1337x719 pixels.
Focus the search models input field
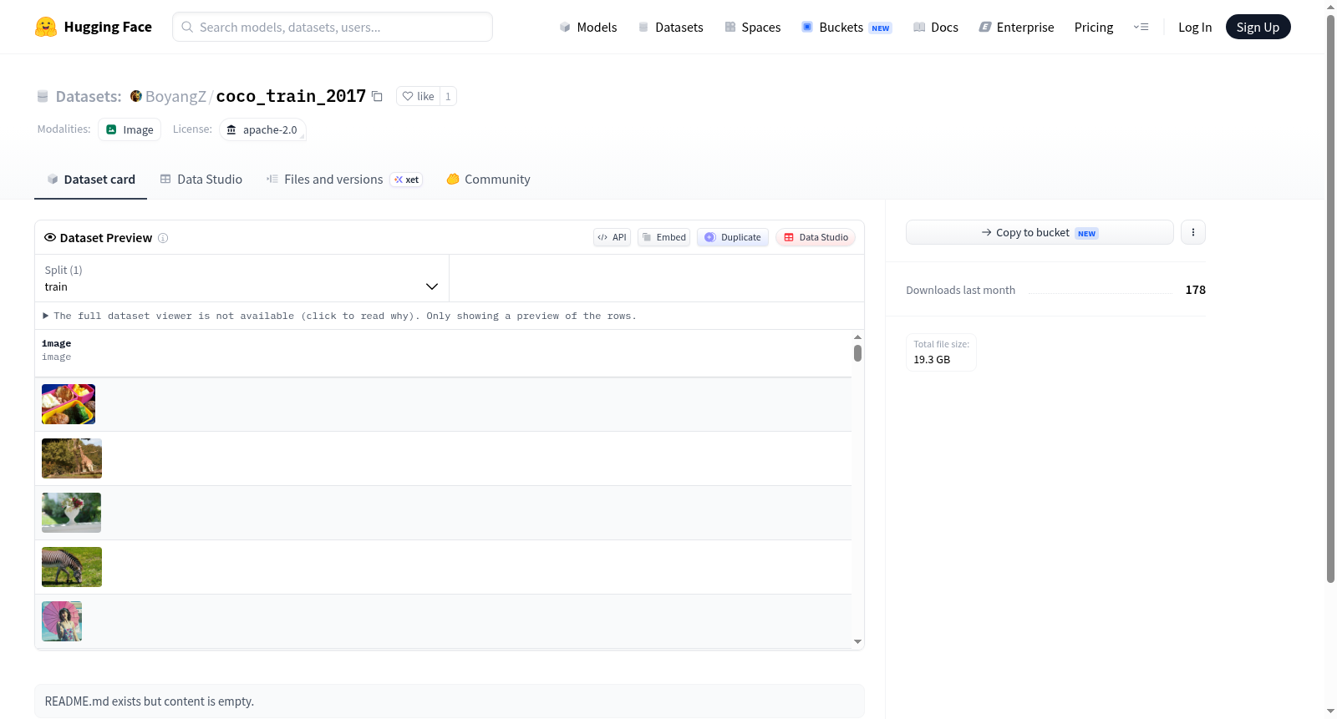[333, 27]
